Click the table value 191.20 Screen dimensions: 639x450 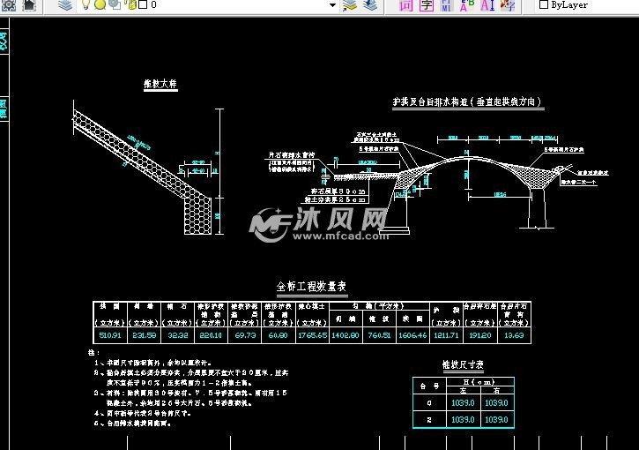(x=480, y=335)
